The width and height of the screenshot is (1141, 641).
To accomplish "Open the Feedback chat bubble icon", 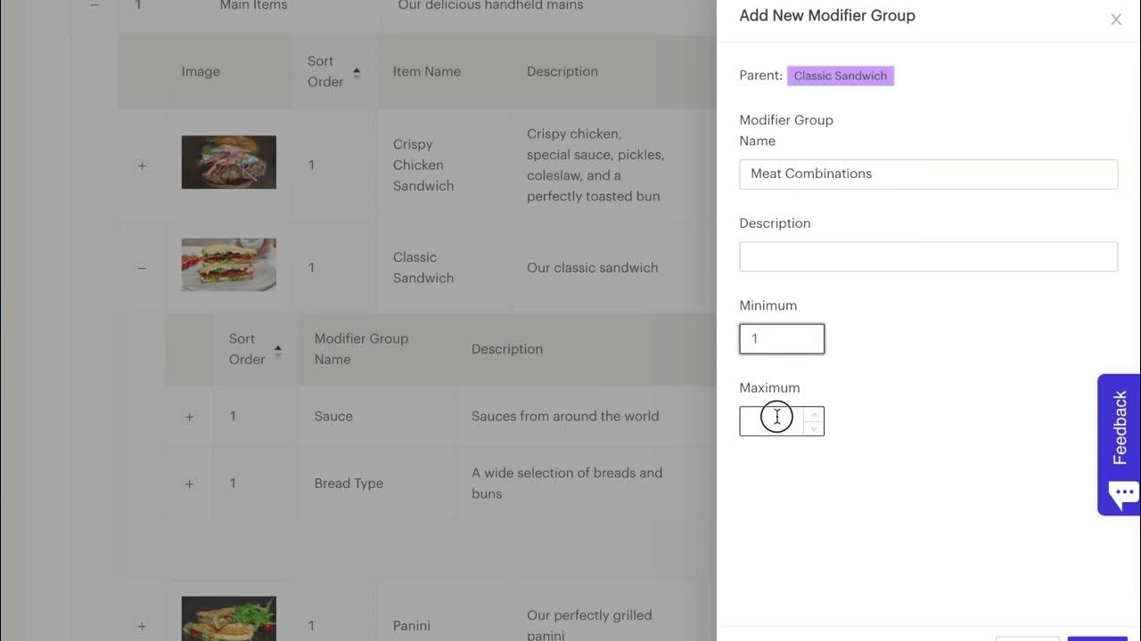I will point(1123,494).
